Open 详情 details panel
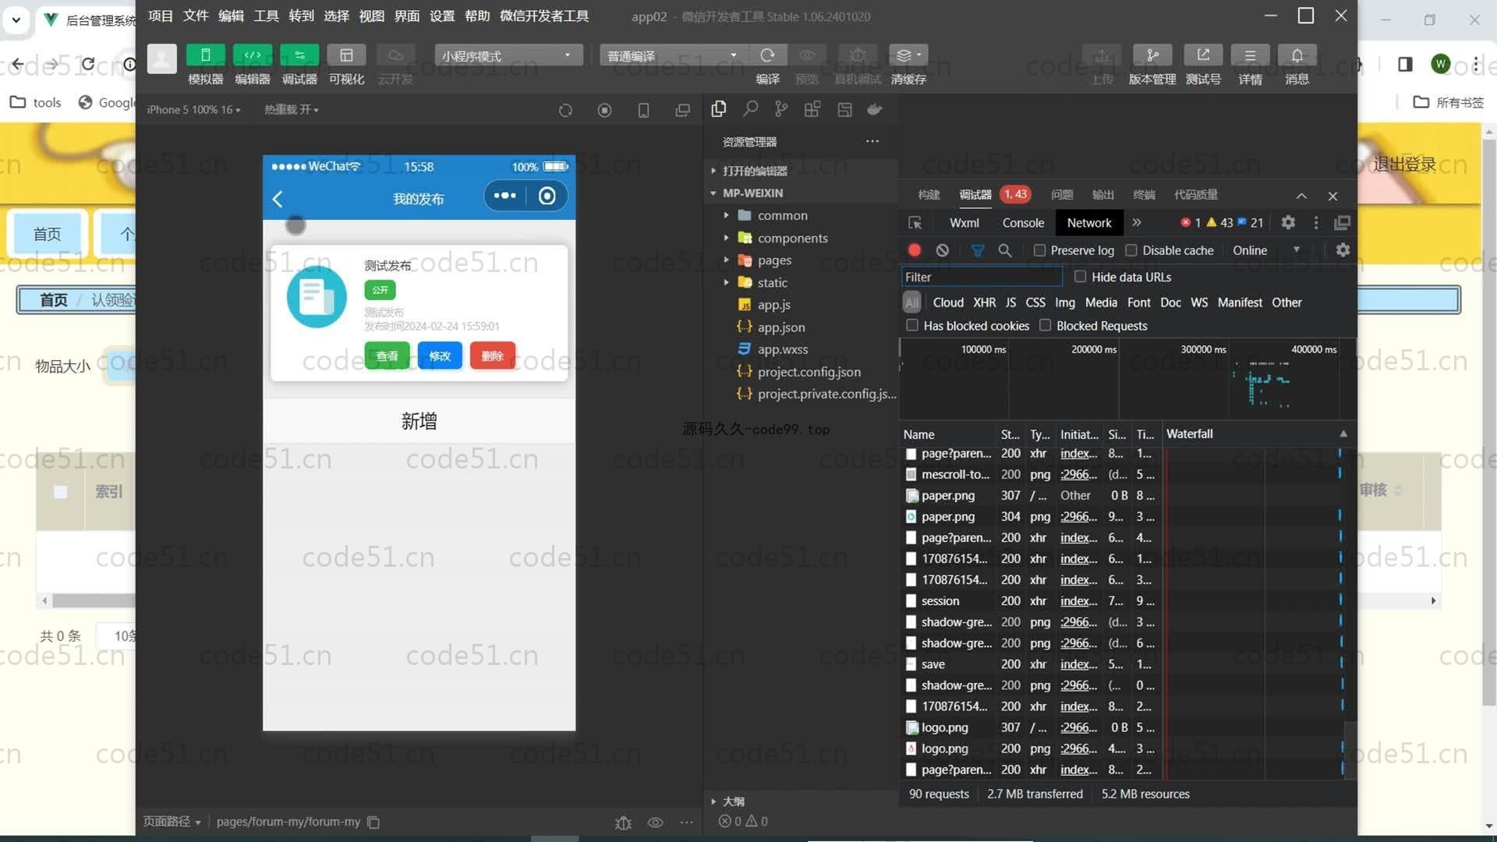This screenshot has height=842, width=1497. click(1250, 55)
